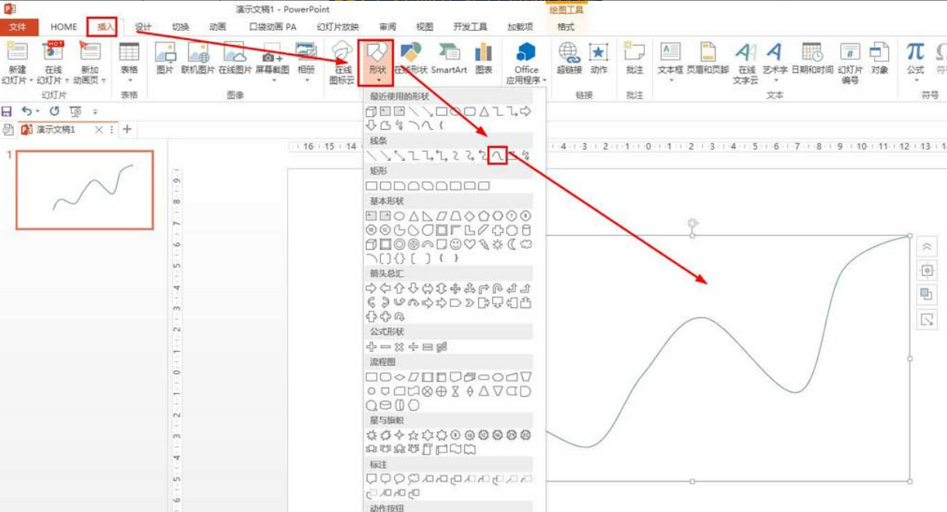Image resolution: width=947 pixels, height=512 pixels.
Task: Open quick access toolbar customize arrow
Action: coord(95,111)
